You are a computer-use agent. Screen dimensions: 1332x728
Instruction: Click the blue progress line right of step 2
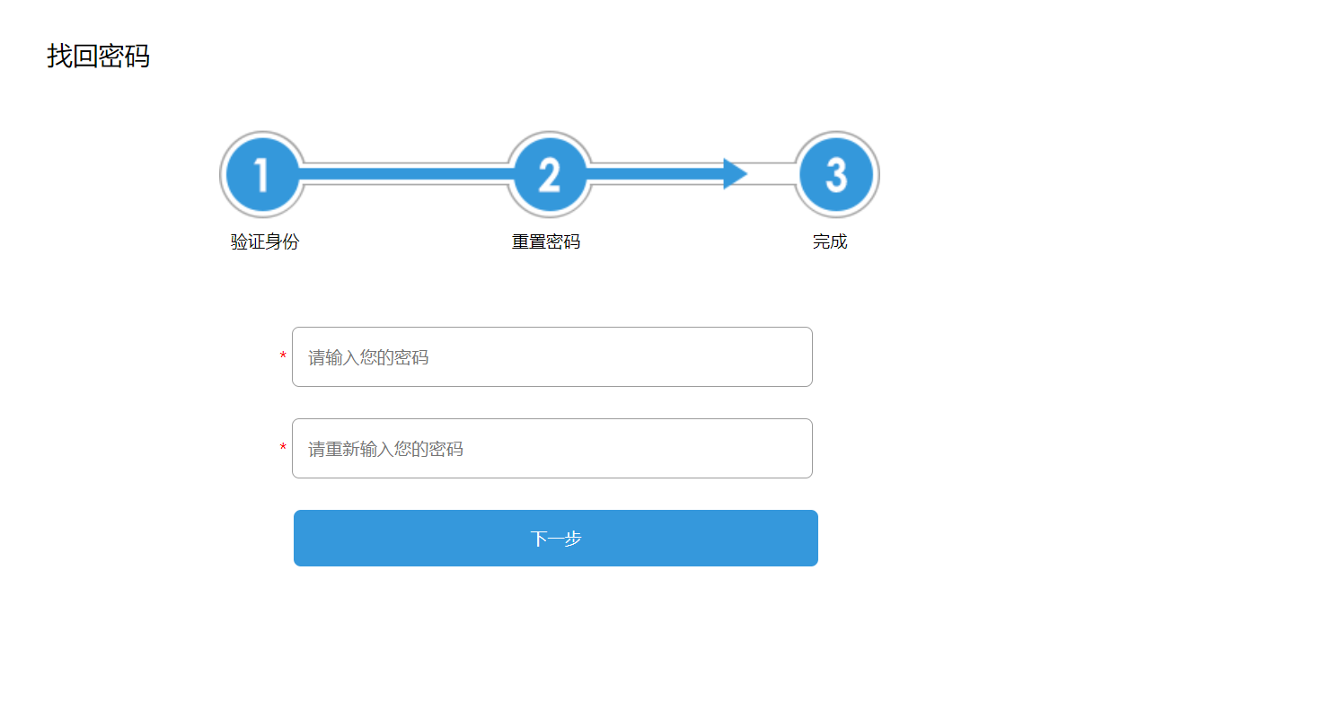click(656, 174)
